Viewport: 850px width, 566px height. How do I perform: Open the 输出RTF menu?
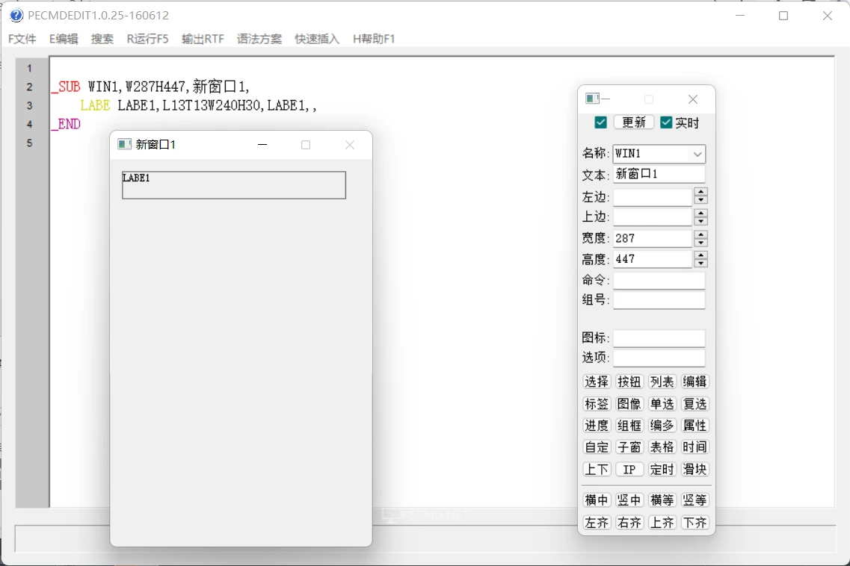point(203,39)
